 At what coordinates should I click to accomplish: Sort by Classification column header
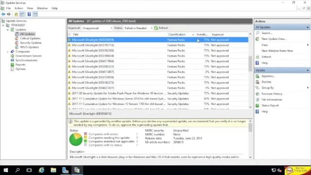coord(177,35)
